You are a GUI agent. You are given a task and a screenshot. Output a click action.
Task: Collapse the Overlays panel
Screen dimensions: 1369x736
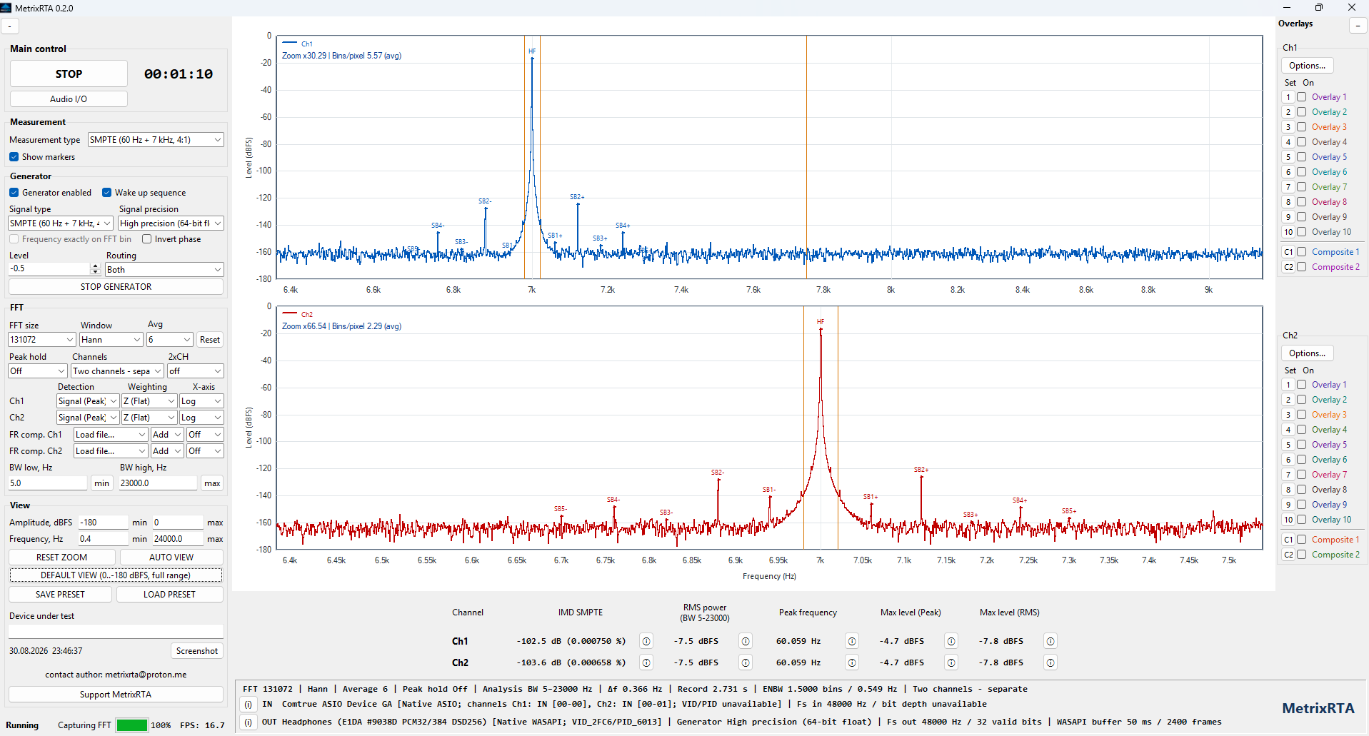(x=1358, y=26)
